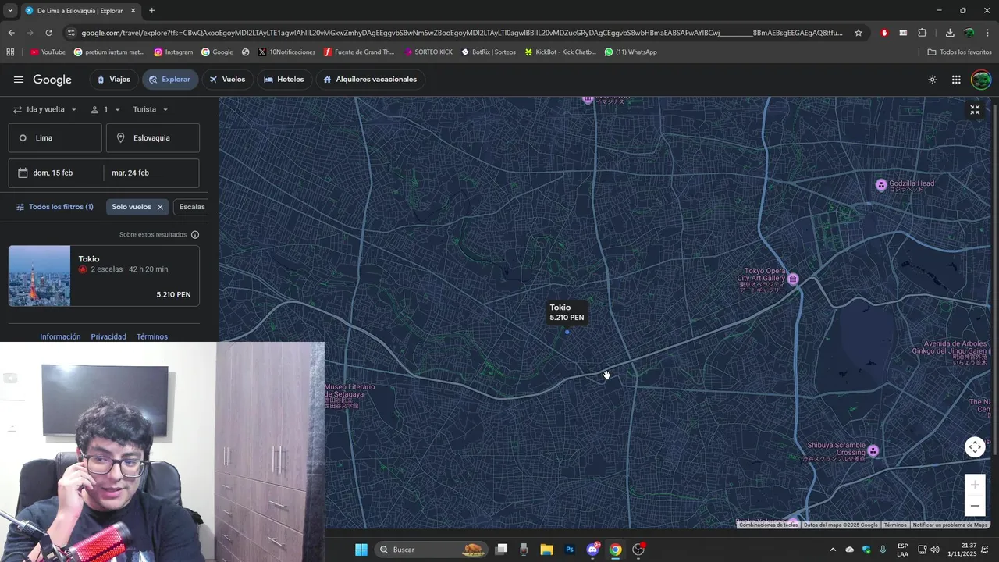Open the Instagram bookmark
This screenshot has height=562, width=999.
pos(173,52)
